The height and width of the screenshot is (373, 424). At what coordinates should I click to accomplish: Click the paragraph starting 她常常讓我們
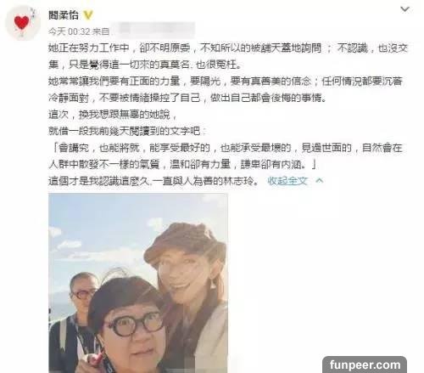coord(226,89)
